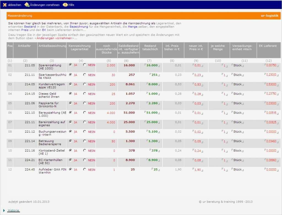Viewport: 282px width, 215px height.
Task: Edit Bestand tatsächlich value 2.280
Action: [x=153, y=103]
